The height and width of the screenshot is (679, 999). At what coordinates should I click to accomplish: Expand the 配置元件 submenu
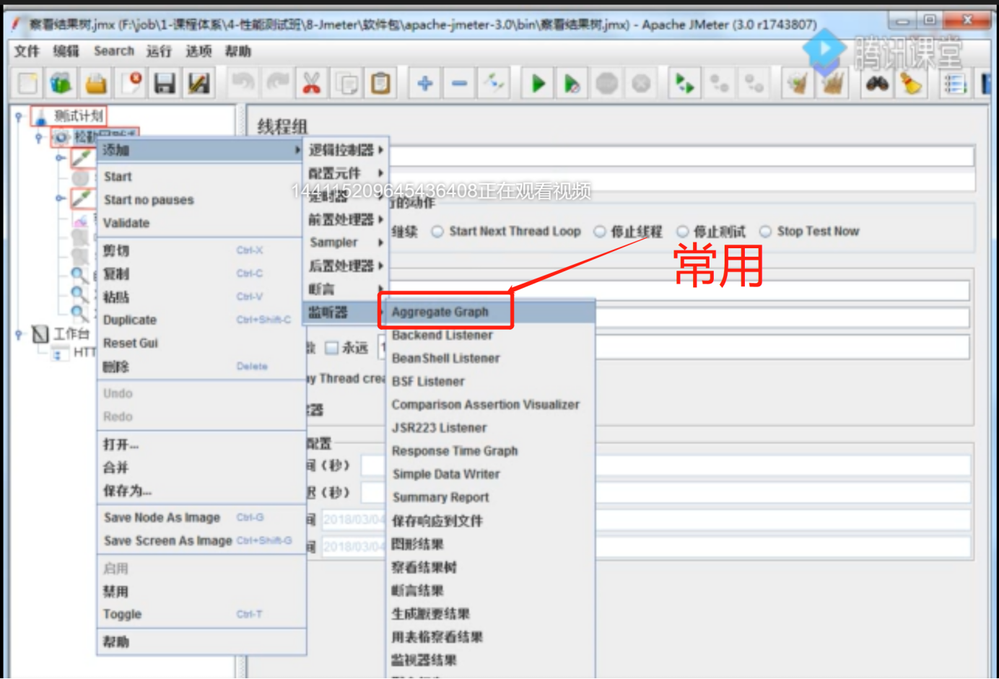click(346, 173)
